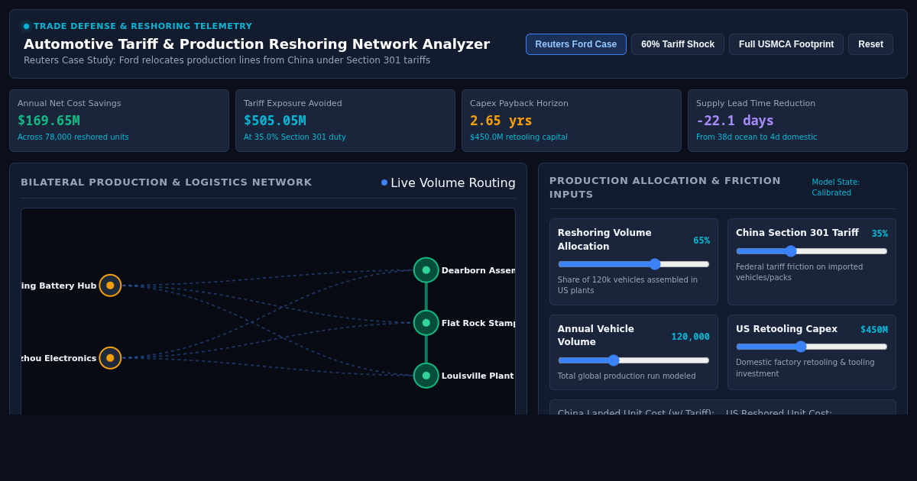917x481 pixels.
Task: Click the Electronics supplier network node
Action: [x=110, y=358]
